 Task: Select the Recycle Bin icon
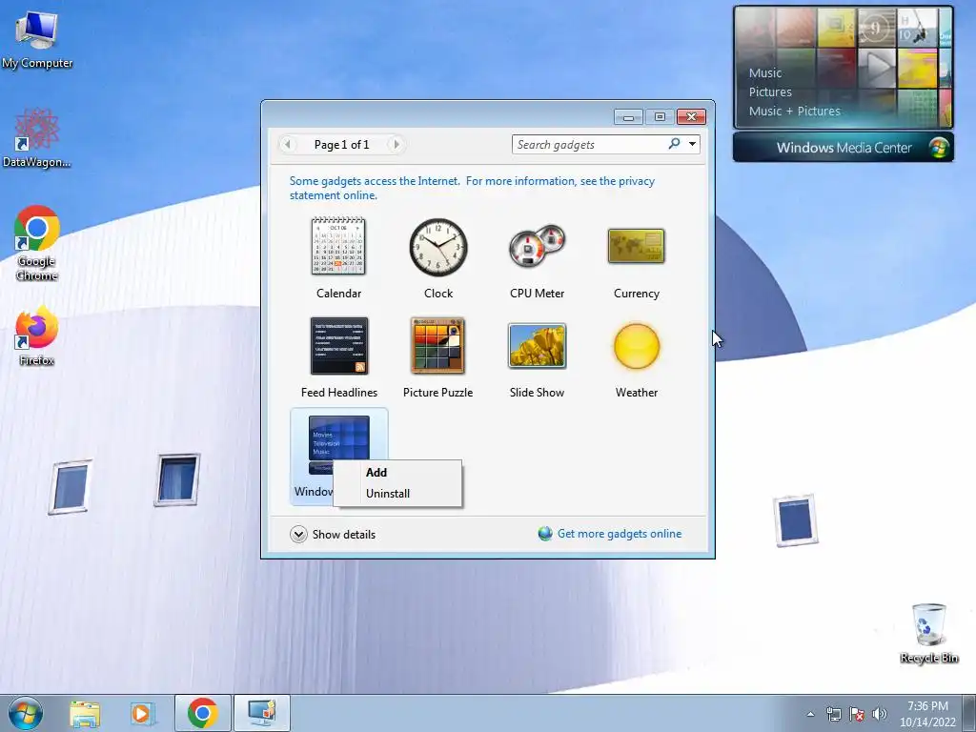[928, 633]
